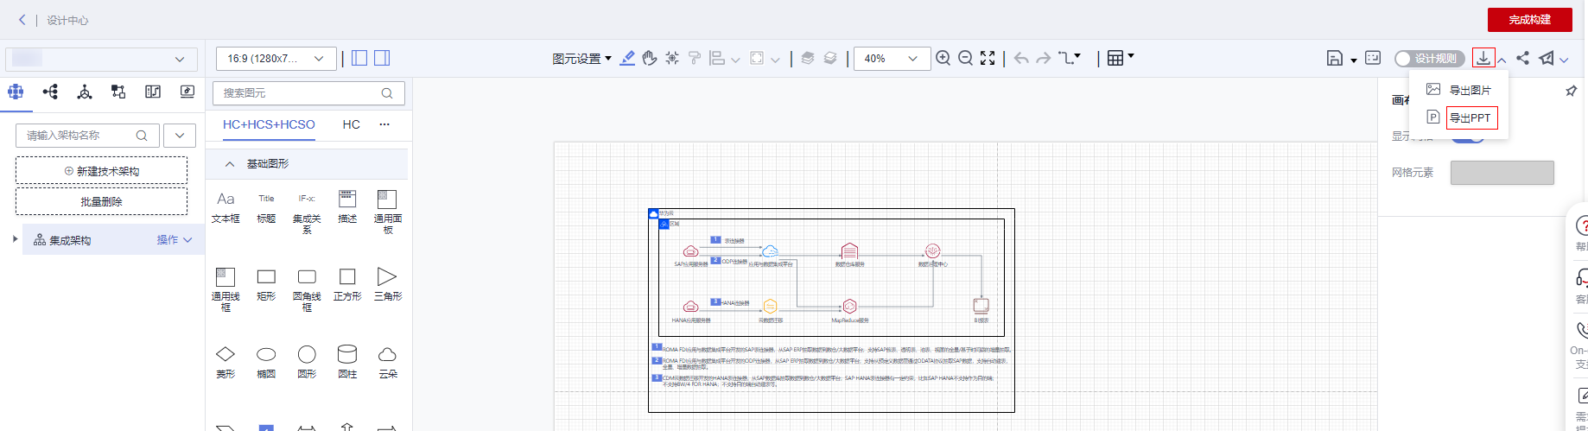Pin the right properties panel
Screen dimensions: 1588x431
click(1572, 91)
